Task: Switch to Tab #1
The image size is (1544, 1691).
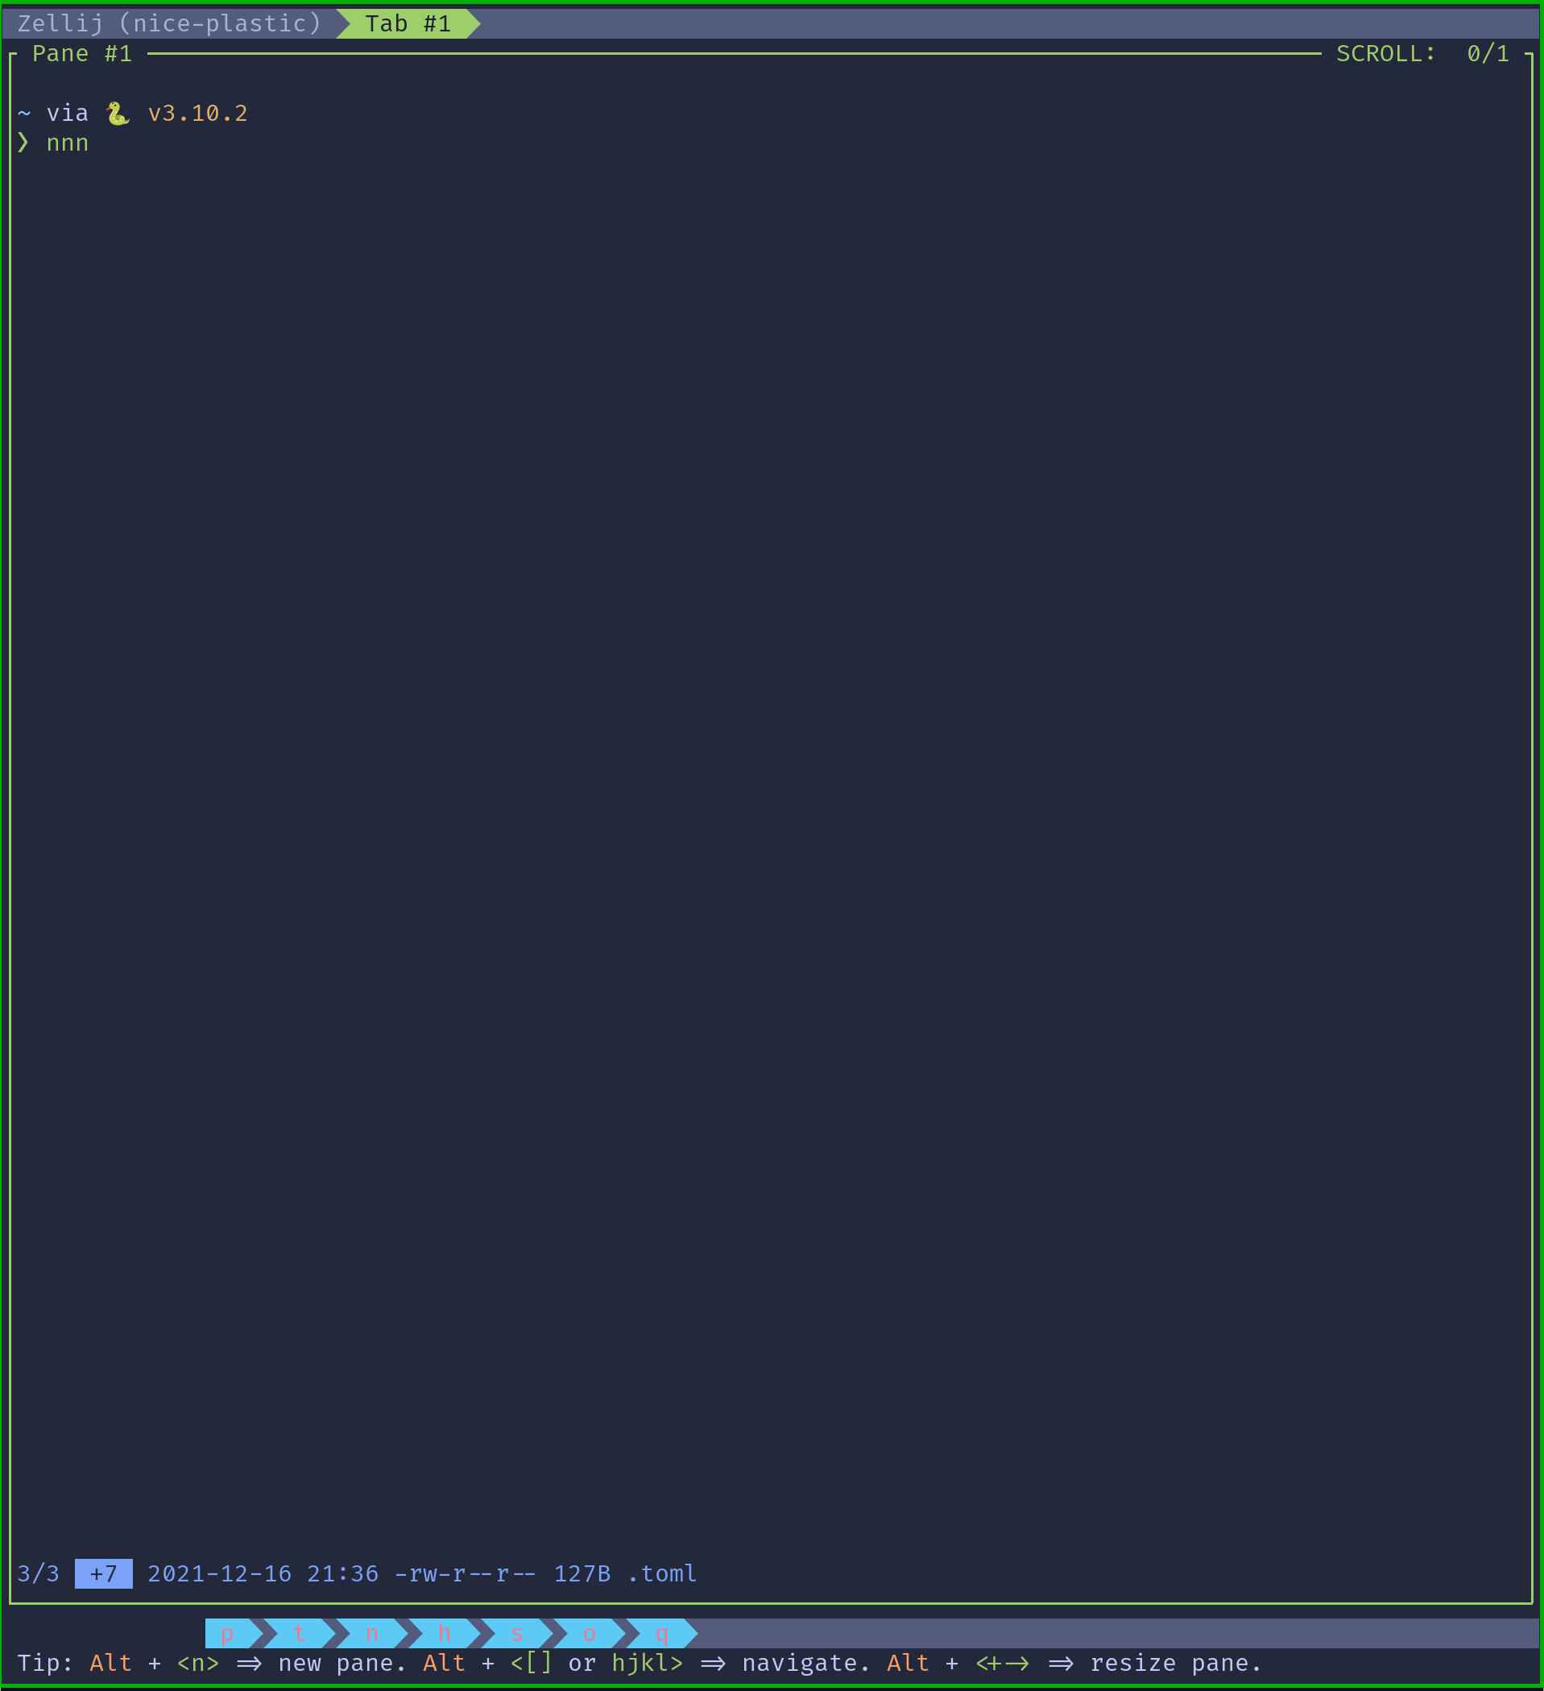Action: [x=408, y=23]
